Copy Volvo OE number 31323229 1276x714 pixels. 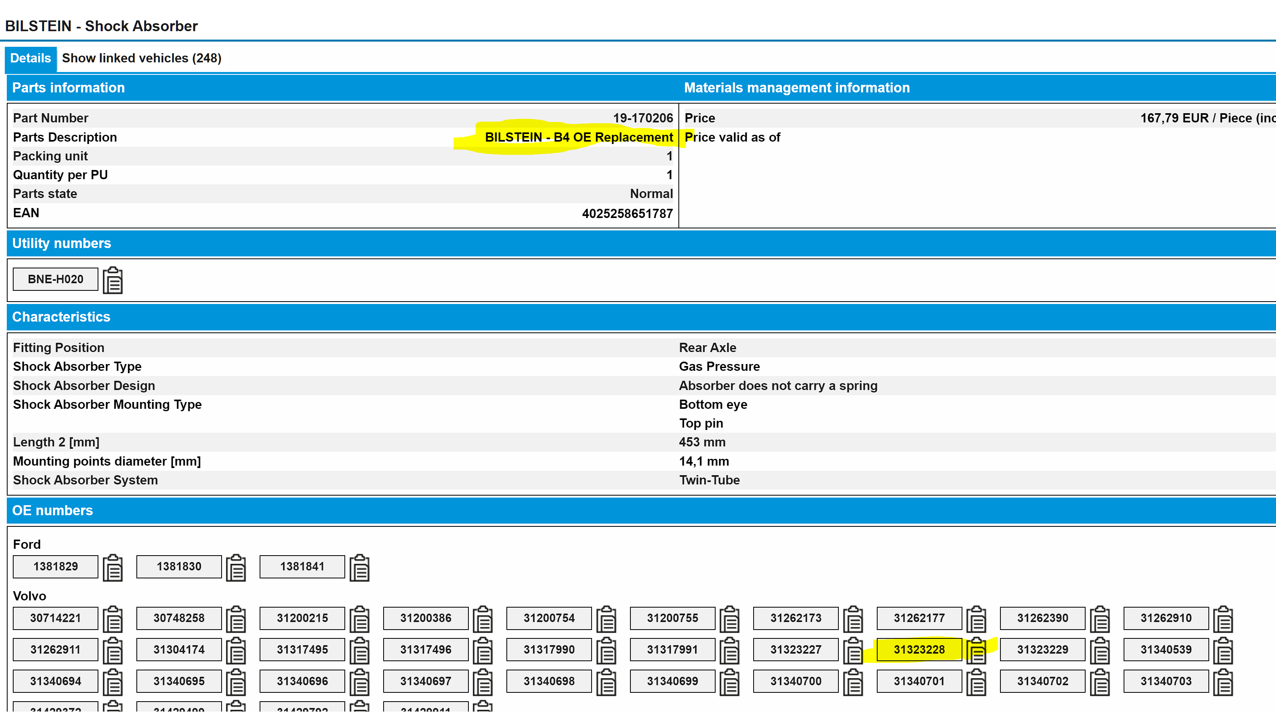click(1100, 651)
